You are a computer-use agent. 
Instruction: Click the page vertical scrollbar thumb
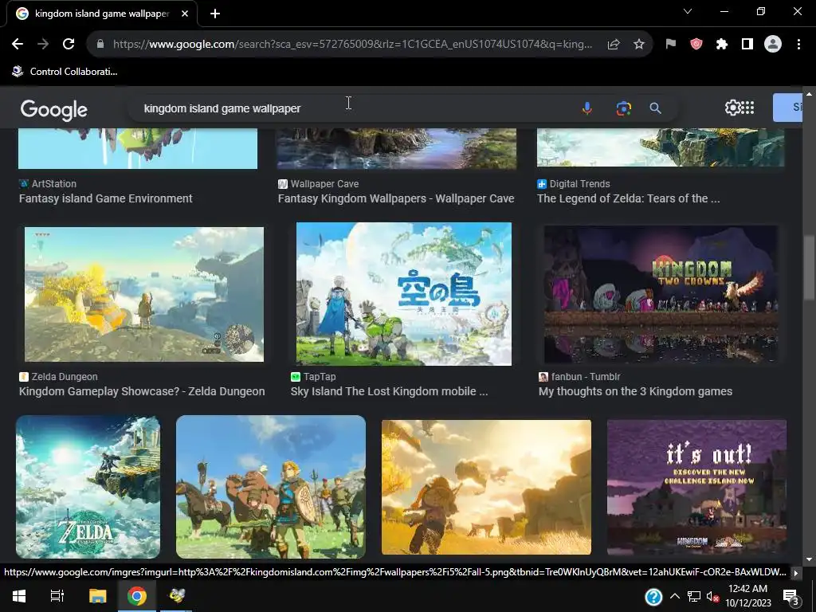click(809, 267)
